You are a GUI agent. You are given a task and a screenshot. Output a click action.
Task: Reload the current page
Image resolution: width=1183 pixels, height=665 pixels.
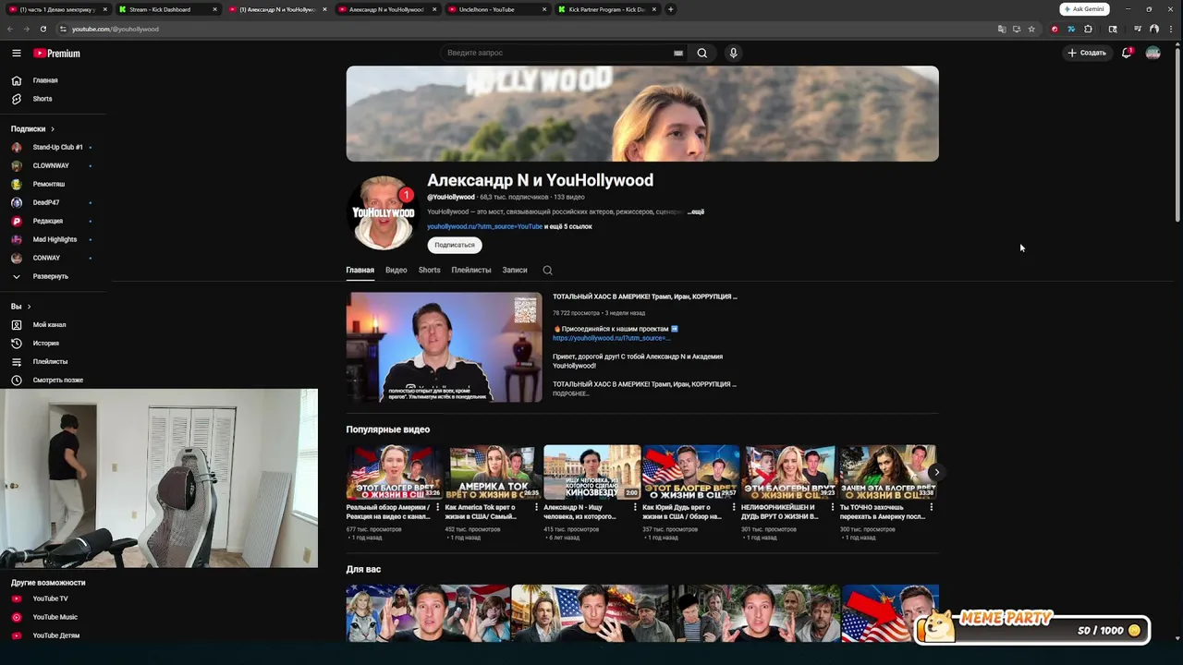[43, 29]
